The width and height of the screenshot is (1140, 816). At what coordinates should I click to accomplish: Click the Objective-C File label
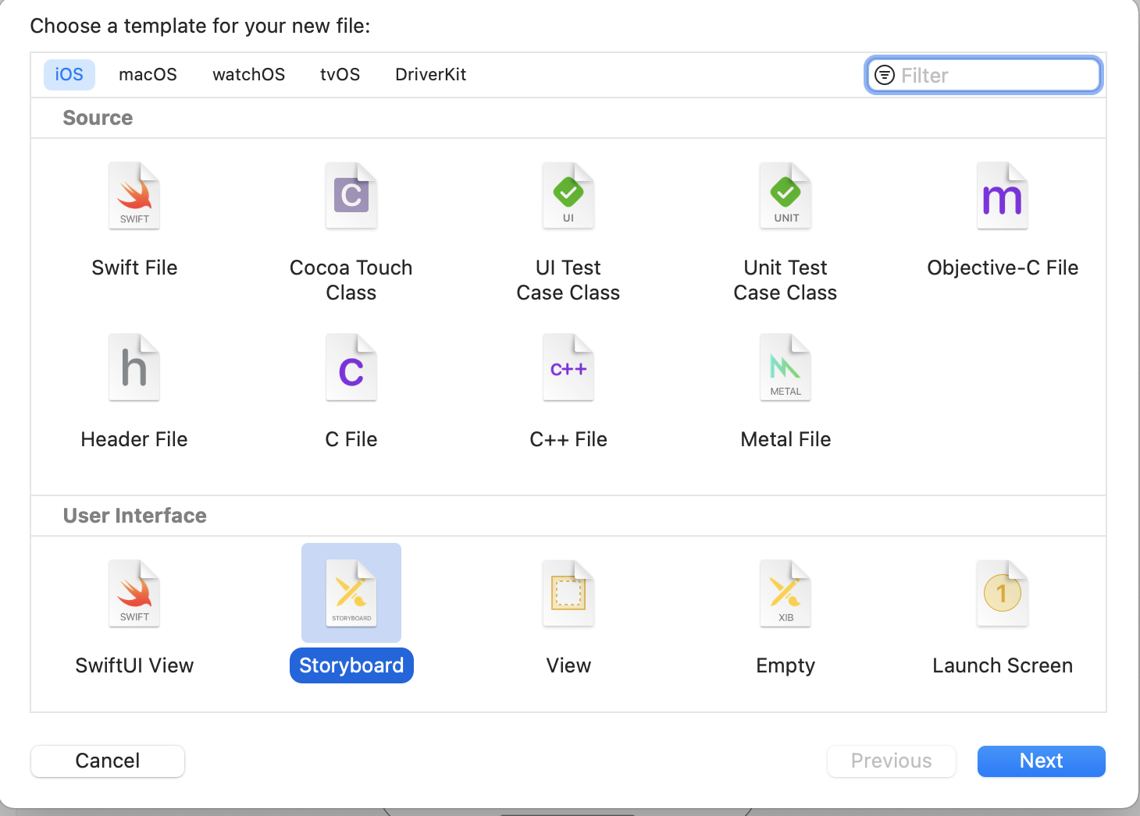coord(1003,268)
